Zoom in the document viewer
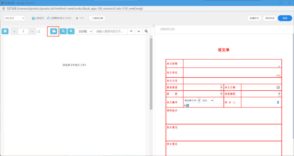The height and width of the screenshot is (156, 294). click(x=71, y=31)
